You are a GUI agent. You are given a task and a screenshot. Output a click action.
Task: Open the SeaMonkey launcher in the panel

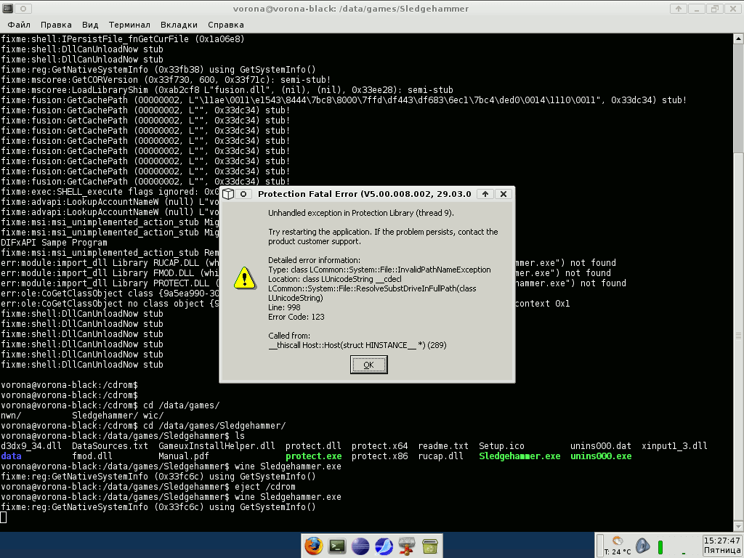384,546
